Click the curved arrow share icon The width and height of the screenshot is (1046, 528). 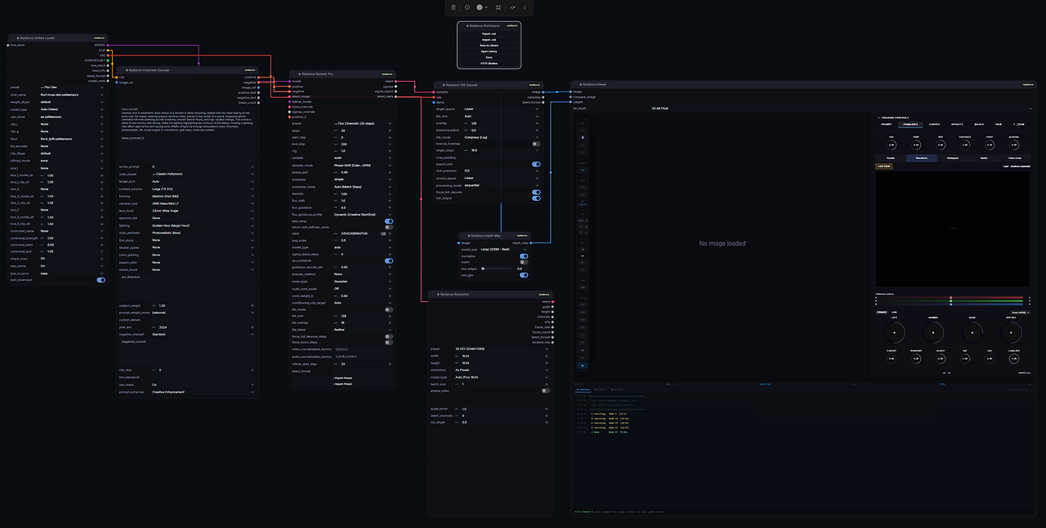click(512, 7)
